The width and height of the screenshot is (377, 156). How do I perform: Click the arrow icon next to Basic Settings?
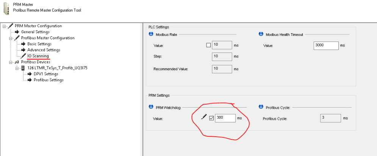click(x=23, y=44)
